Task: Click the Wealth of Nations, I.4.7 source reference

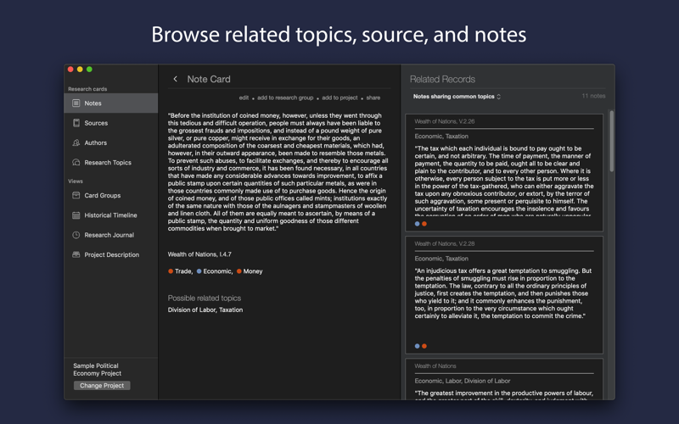Action: (199, 254)
